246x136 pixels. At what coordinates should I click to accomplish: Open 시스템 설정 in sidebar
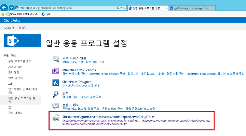click(15, 67)
